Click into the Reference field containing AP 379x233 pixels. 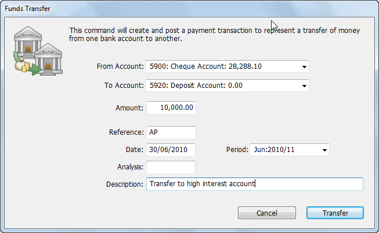coord(171,132)
